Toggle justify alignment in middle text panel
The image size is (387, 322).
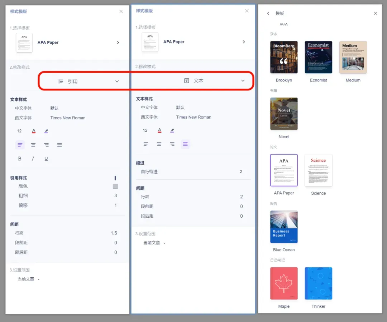pos(185,144)
